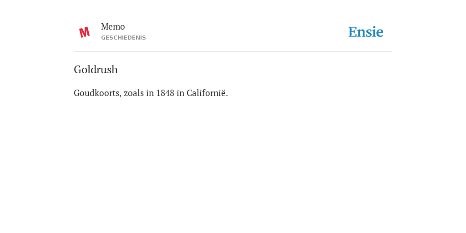
Task: Select the Goldrush definition sentence
Action: click(x=151, y=93)
